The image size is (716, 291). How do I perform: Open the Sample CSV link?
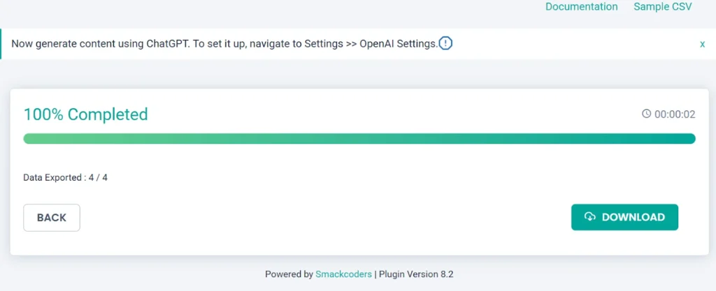662,7
